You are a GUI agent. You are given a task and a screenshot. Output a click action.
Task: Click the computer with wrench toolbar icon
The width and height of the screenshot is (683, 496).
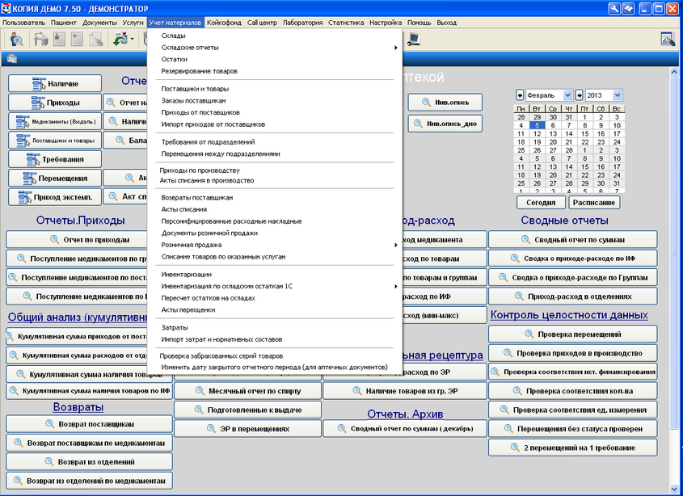click(413, 40)
